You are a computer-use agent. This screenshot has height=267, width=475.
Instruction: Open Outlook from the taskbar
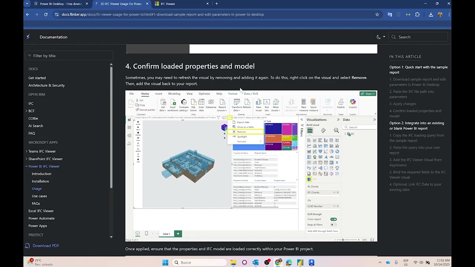coord(255,263)
